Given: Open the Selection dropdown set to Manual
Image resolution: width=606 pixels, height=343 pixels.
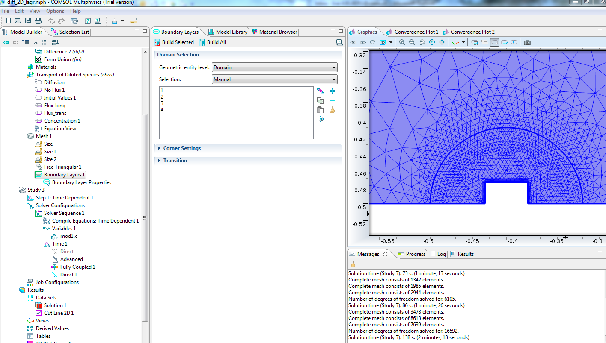Looking at the screenshot, I should [x=274, y=79].
